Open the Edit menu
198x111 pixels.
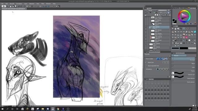click(6, 4)
